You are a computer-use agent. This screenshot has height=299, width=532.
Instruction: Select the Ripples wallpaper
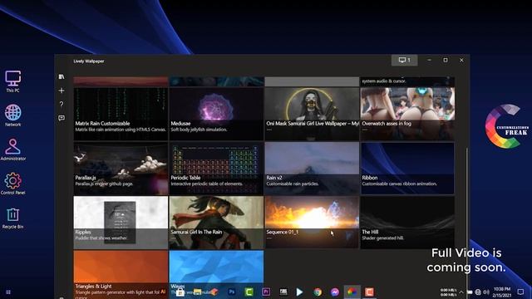(121, 223)
